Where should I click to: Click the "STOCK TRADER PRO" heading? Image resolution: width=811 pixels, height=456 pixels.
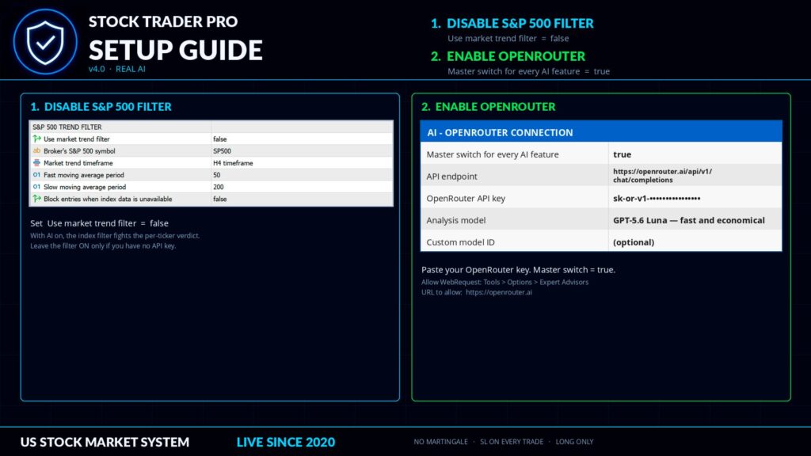coord(163,21)
